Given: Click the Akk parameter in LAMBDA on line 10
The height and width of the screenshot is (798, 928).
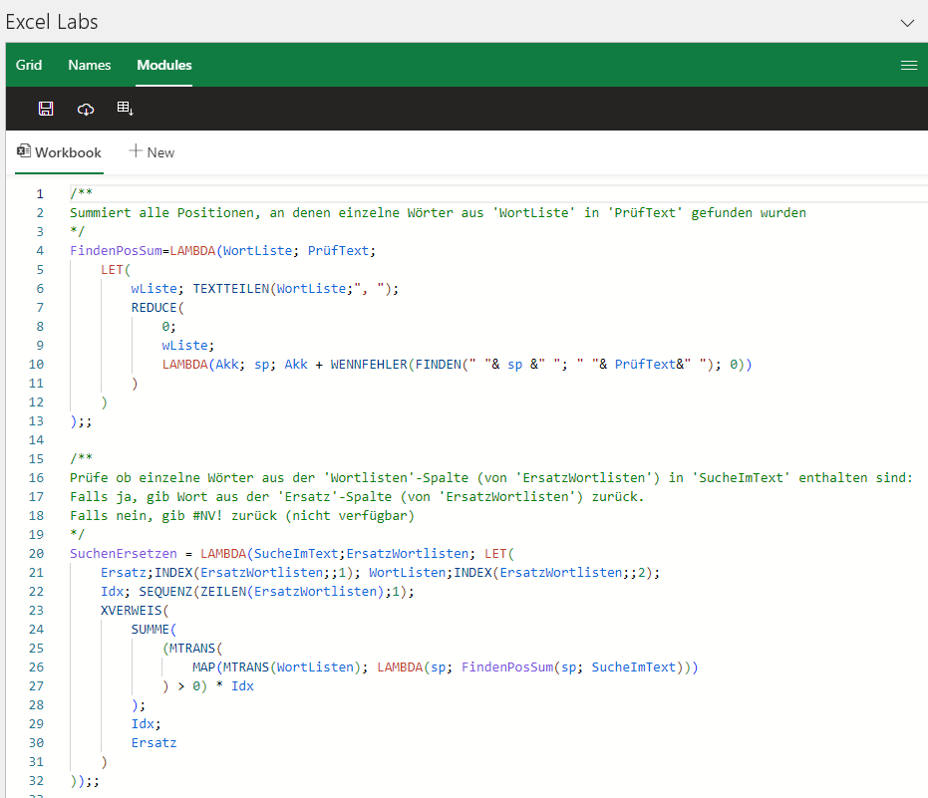Looking at the screenshot, I should pos(226,365).
